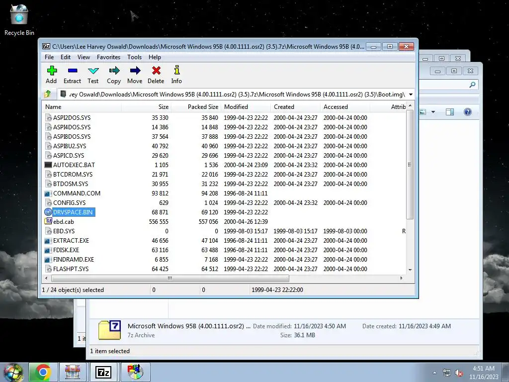
Task: Open Recycle Bin on the desktop
Action: pos(19,19)
